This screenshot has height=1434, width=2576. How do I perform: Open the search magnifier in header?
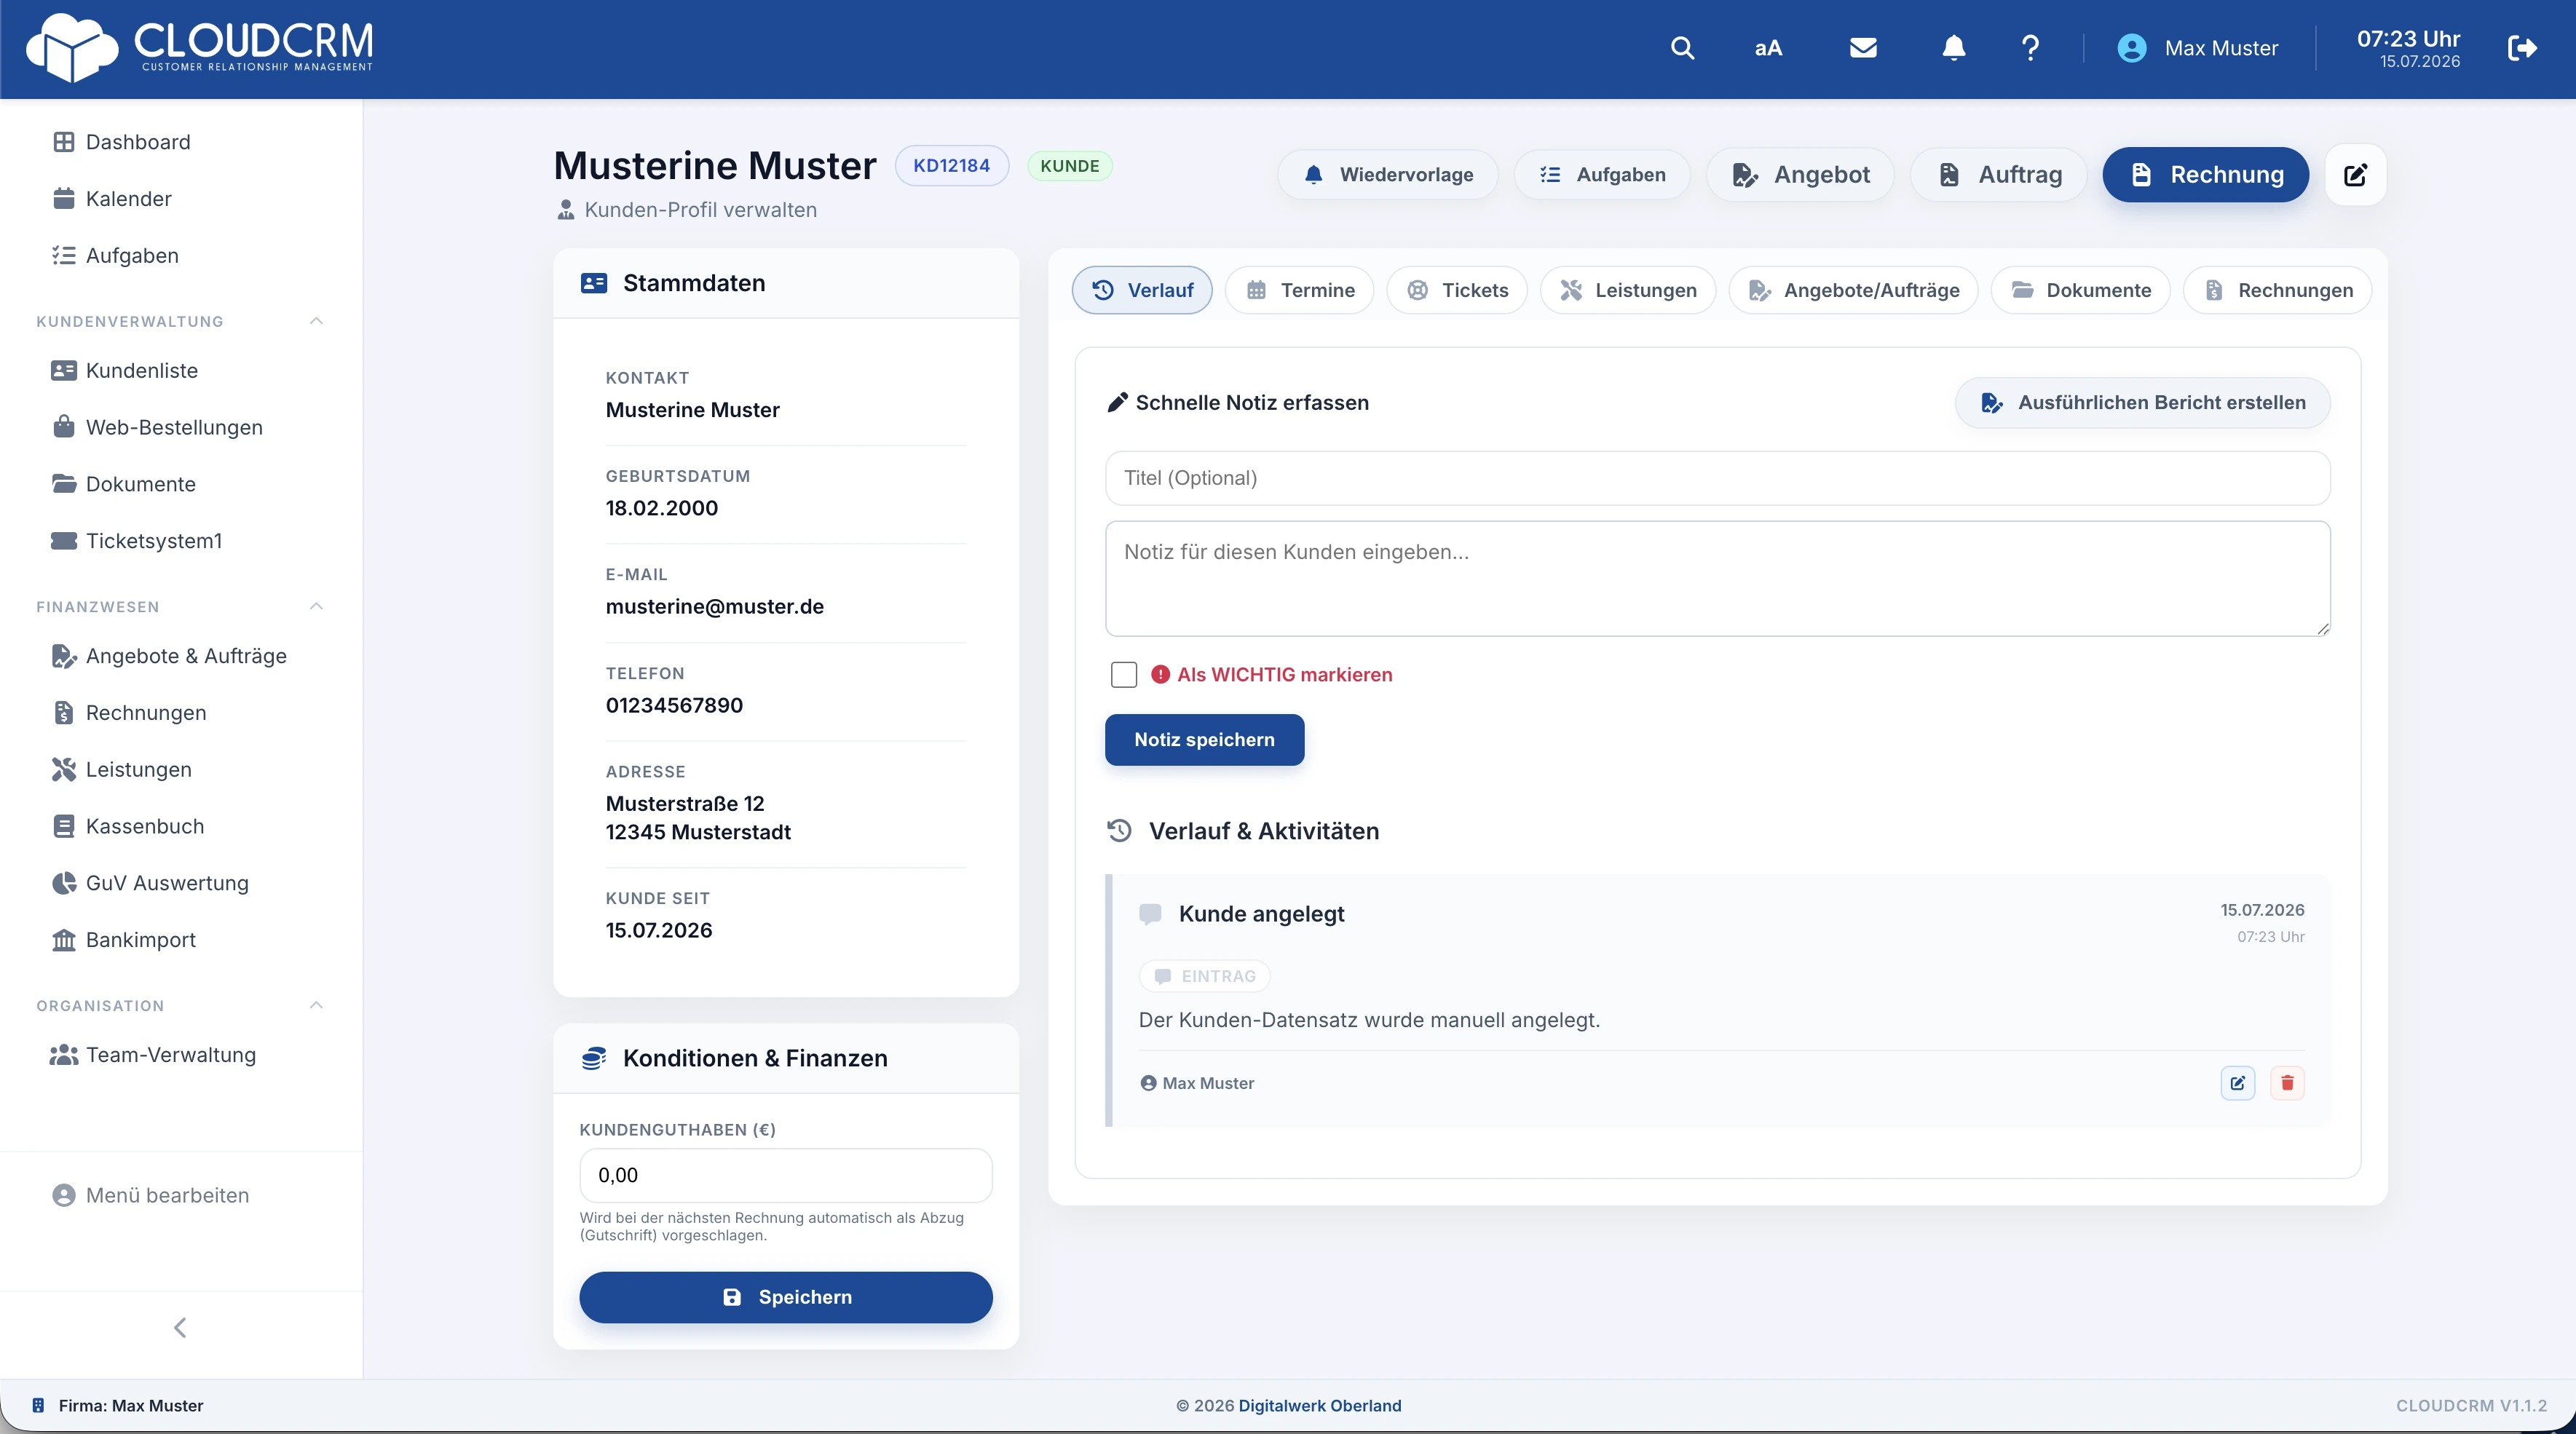(x=1682, y=48)
